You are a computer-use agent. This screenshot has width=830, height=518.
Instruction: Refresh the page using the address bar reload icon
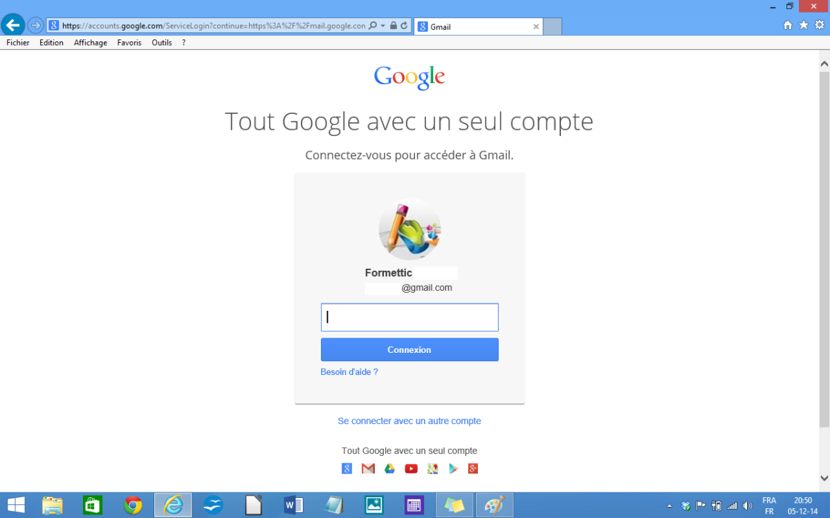pos(404,26)
